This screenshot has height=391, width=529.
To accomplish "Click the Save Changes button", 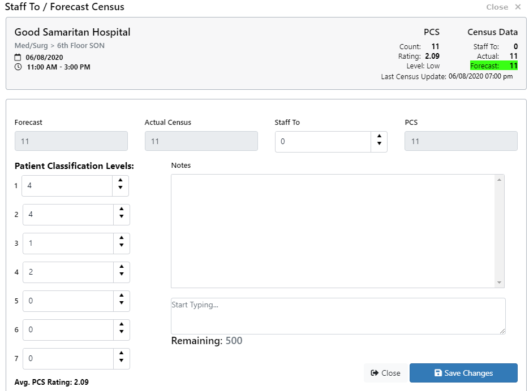I will 463,373.
